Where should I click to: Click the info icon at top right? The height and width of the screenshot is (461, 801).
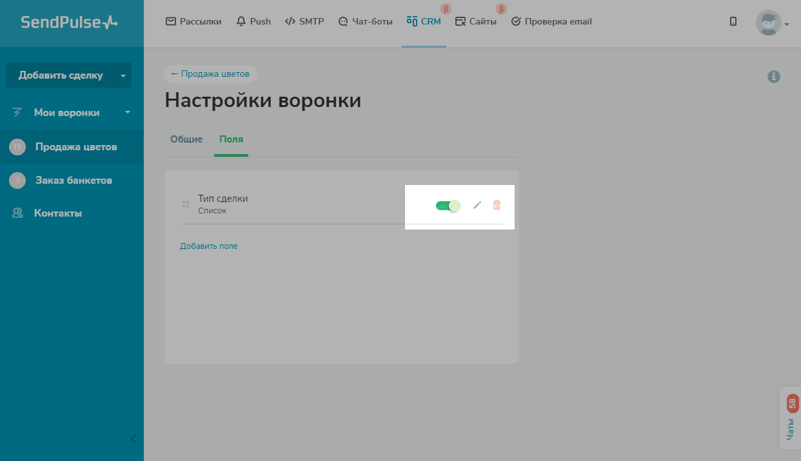(x=774, y=77)
